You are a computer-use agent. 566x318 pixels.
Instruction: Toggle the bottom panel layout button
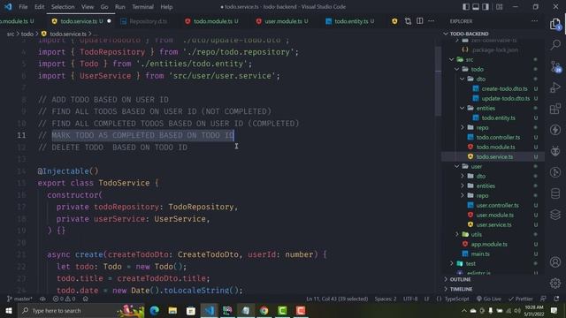tap(476, 7)
